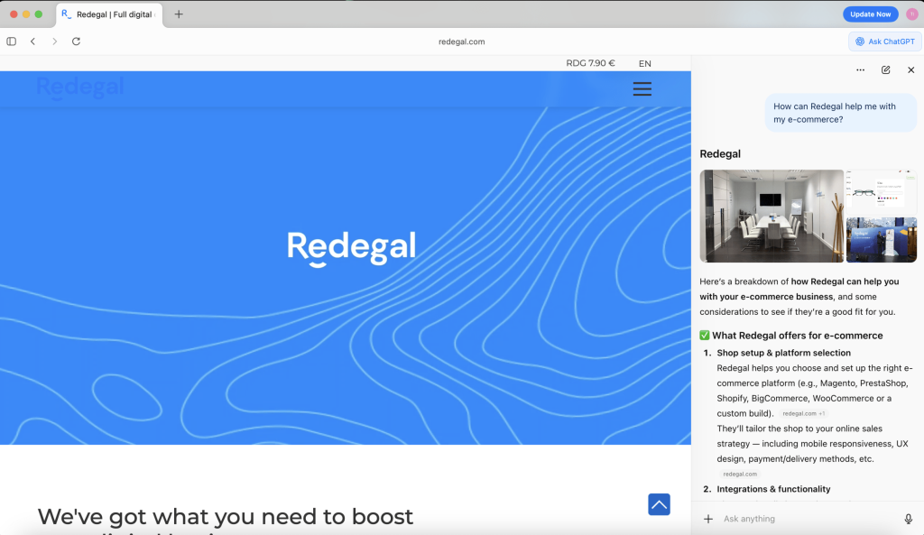Open the redegal.com citation link
924x535 pixels.
[x=739, y=473]
